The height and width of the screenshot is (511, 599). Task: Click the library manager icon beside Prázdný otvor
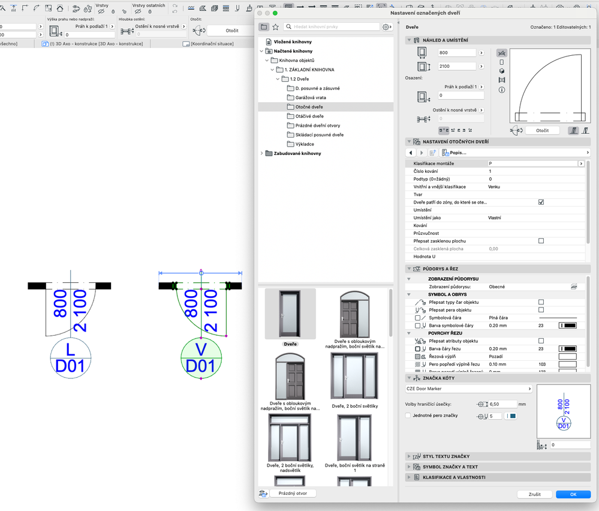pos(263,494)
